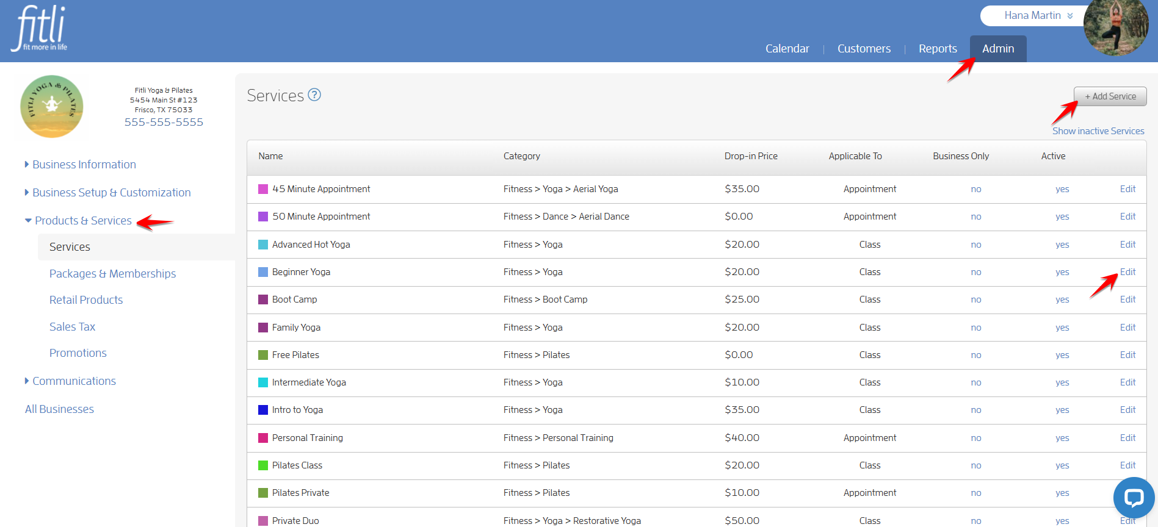Select the Admin tab
The image size is (1158, 527).
(x=998, y=48)
